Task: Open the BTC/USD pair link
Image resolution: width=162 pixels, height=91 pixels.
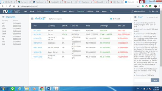Action: [37, 31]
